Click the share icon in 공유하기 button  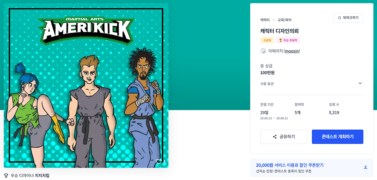[275, 137]
